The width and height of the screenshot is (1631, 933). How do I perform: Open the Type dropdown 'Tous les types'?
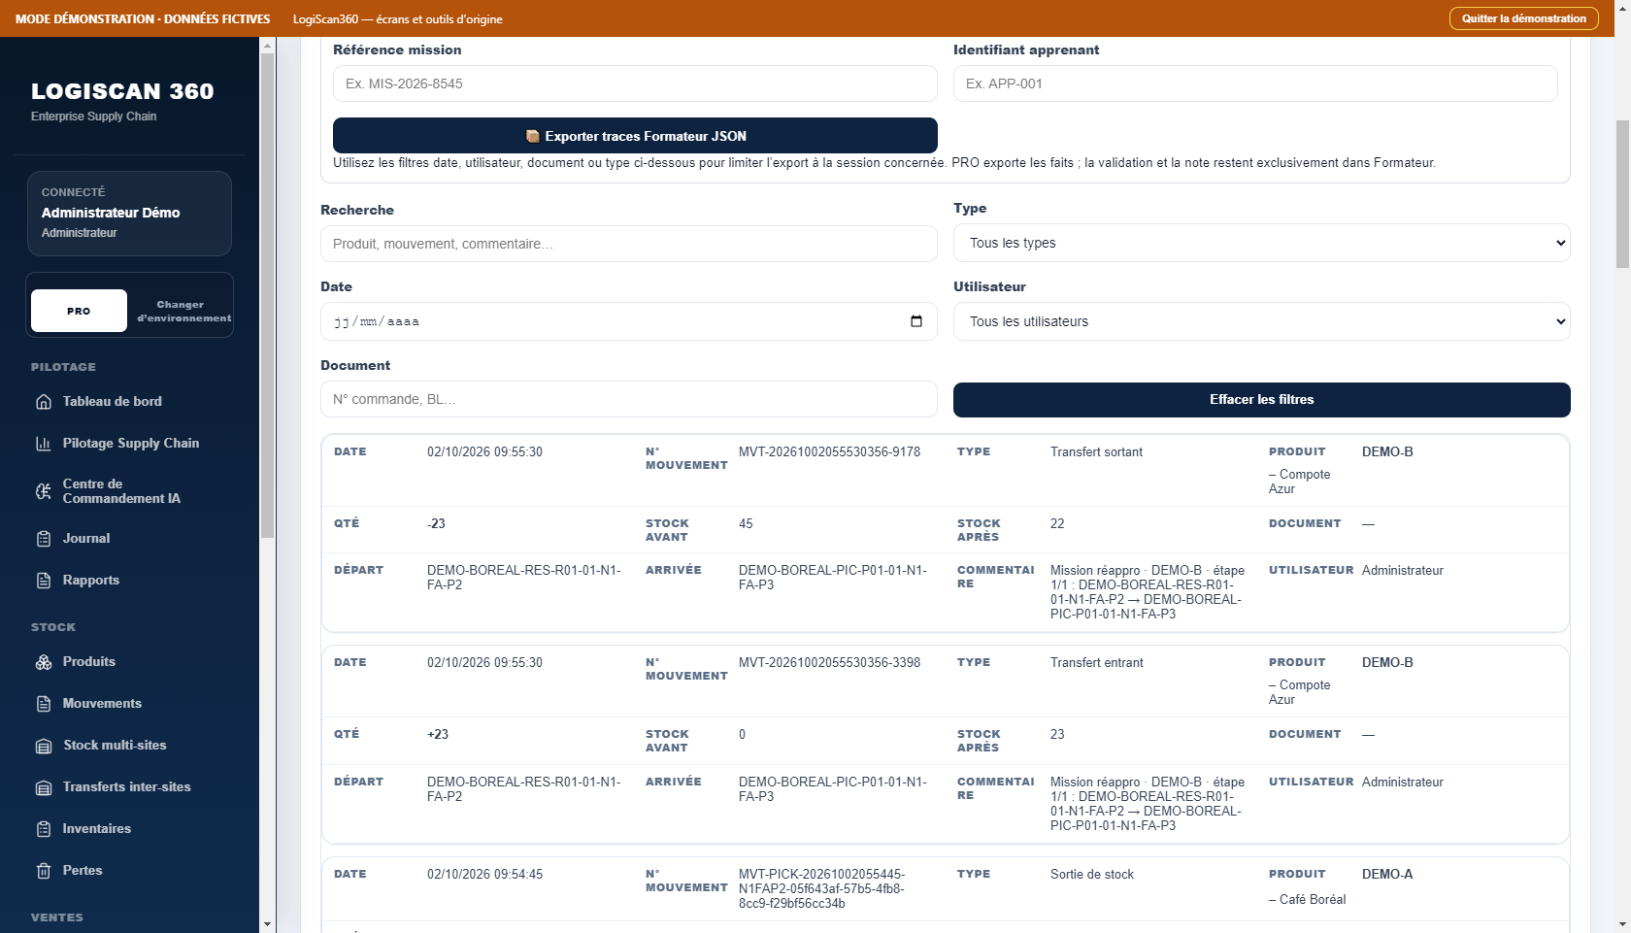pos(1261,243)
